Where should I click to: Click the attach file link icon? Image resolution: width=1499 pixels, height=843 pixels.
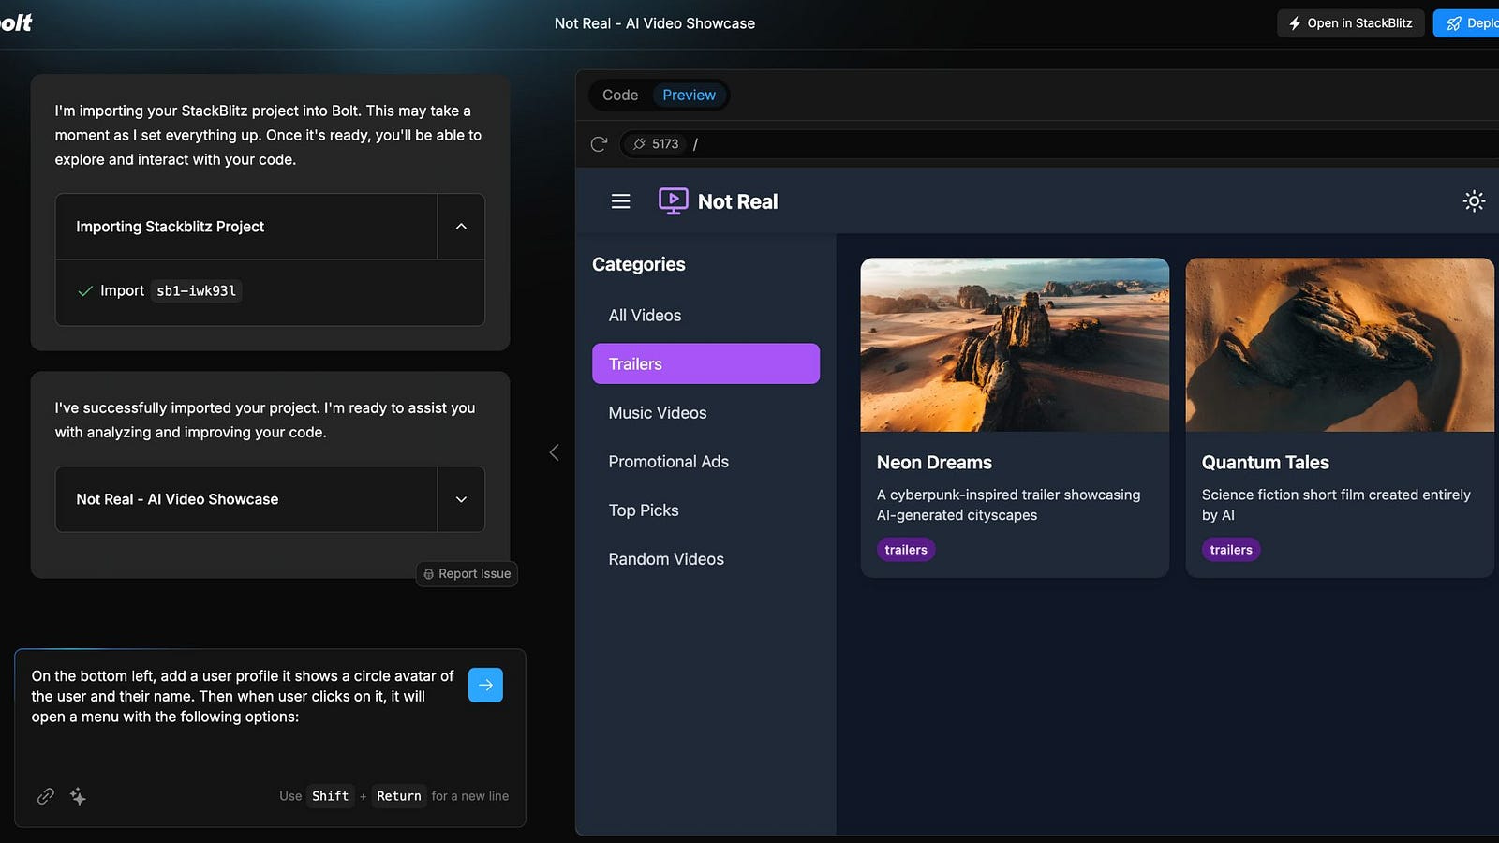pyautogui.click(x=46, y=796)
